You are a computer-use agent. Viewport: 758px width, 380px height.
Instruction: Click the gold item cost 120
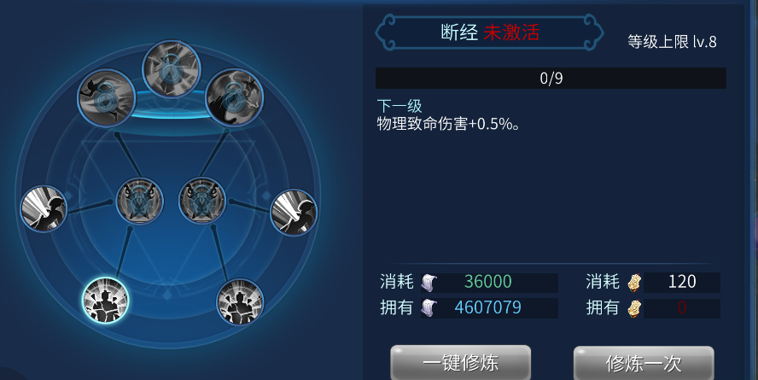click(x=682, y=282)
